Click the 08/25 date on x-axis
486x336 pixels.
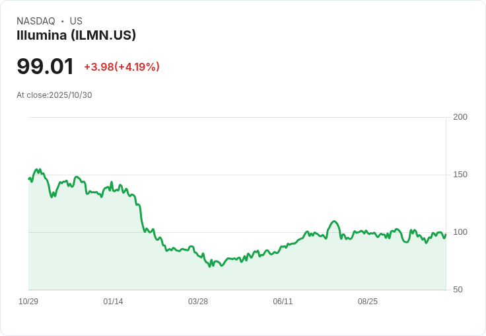click(x=368, y=301)
